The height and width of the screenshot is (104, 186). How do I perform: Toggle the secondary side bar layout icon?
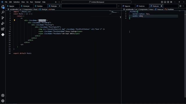[x=168, y=2]
